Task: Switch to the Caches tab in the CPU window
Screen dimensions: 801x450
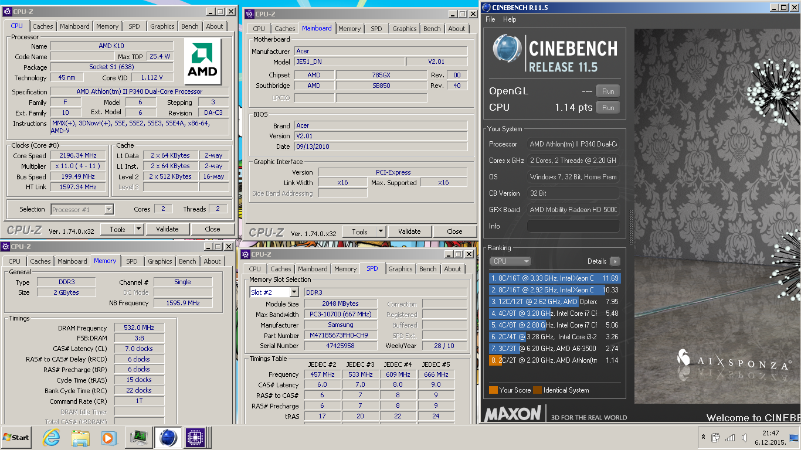Action: point(43,26)
